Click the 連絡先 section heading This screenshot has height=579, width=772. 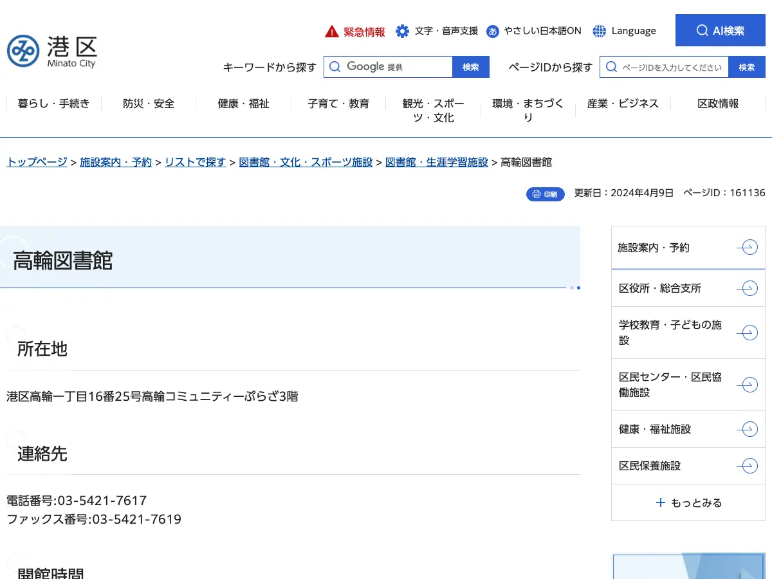(42, 454)
